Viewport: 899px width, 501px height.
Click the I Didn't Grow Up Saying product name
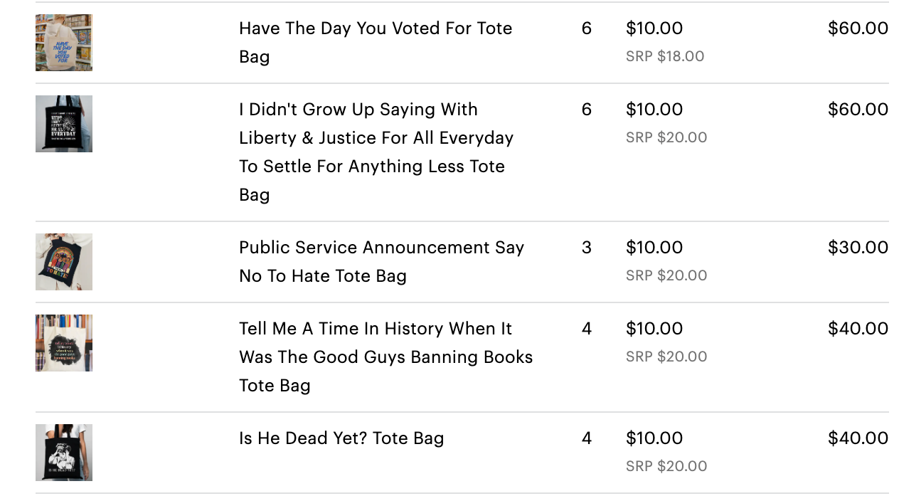coord(376,152)
